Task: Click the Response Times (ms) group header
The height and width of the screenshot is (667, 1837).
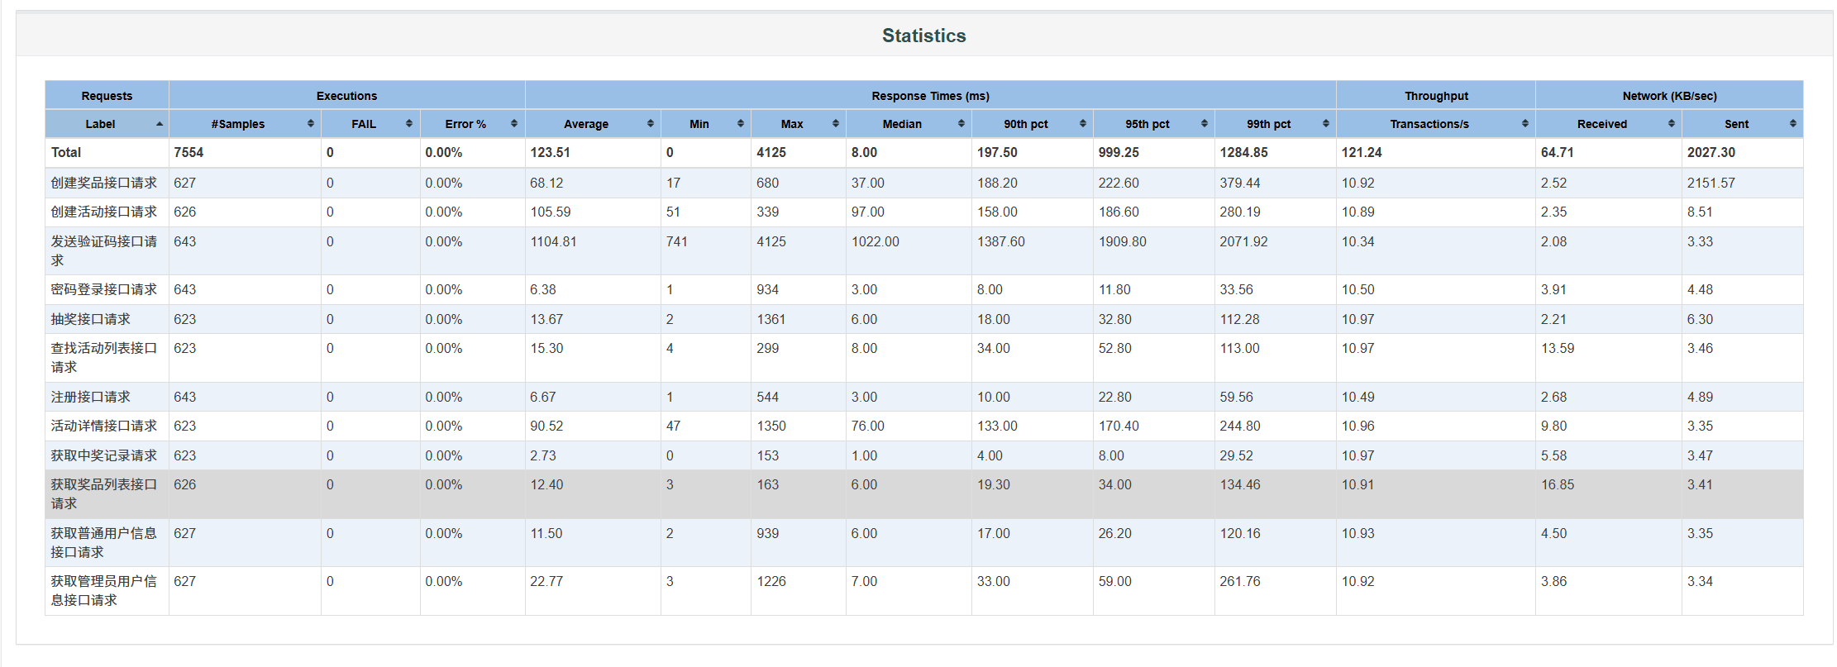Action: [931, 96]
